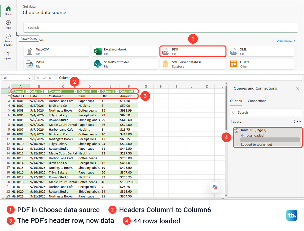Switch to the Connections tab
304x231 pixels.
pos(257,101)
